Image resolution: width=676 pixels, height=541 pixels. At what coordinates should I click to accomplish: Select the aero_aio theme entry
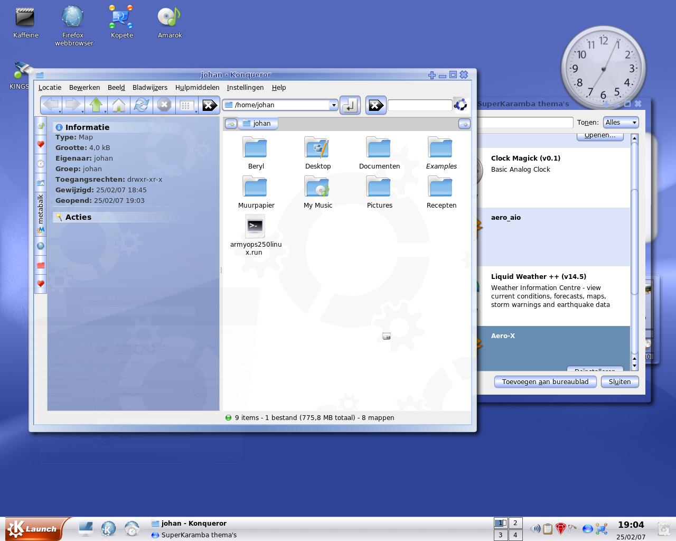click(553, 237)
